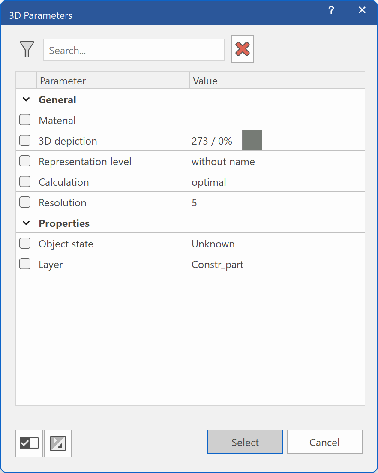Check the Layer parameter checkbox

25,263
